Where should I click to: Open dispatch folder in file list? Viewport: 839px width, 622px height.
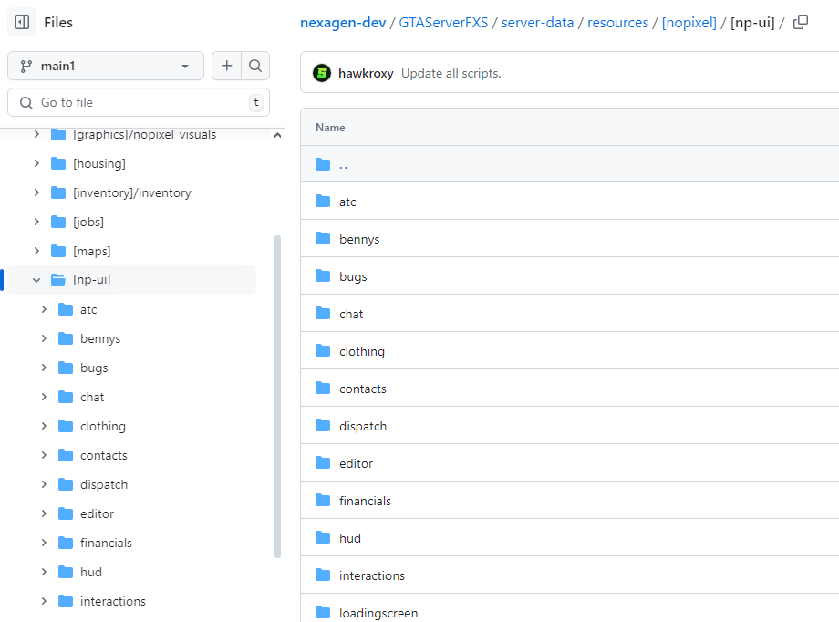(x=363, y=427)
